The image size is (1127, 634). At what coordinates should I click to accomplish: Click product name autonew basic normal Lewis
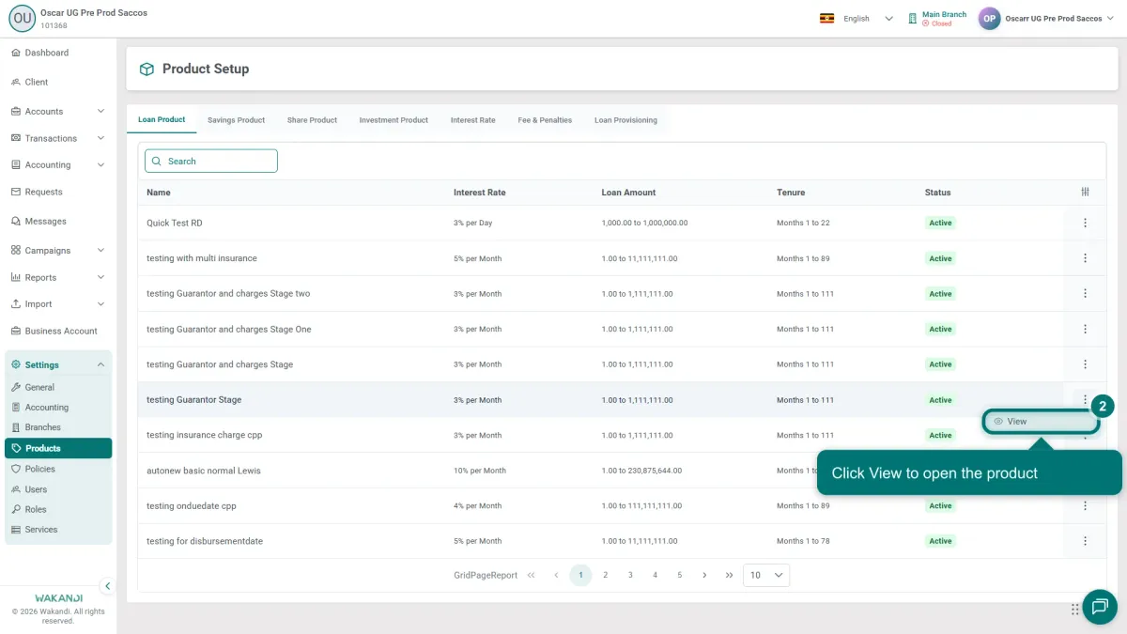tap(204, 471)
